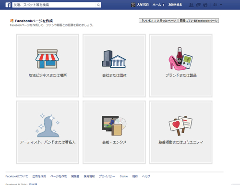Open the profile name link in header
The width and height of the screenshot is (240, 185).
click(x=143, y=5)
